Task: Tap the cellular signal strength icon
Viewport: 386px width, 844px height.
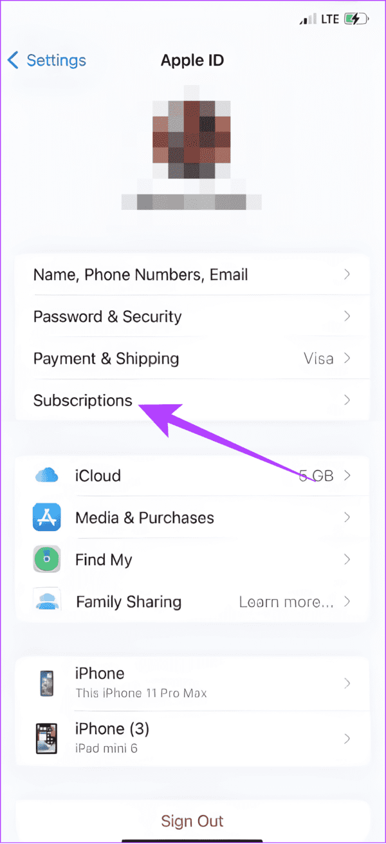Action: [x=308, y=20]
